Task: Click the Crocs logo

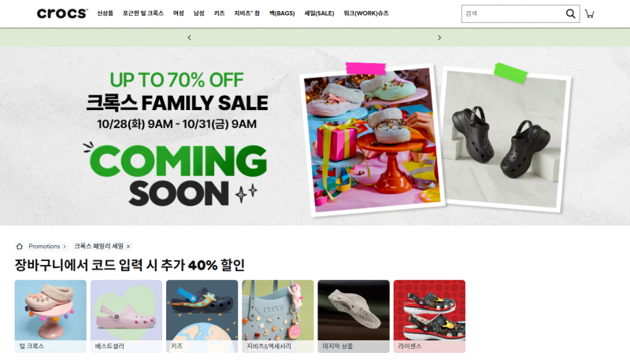Action: (x=62, y=13)
